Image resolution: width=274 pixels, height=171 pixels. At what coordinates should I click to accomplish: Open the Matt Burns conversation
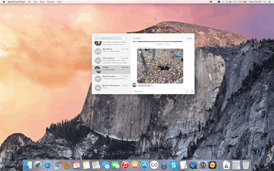111,52
